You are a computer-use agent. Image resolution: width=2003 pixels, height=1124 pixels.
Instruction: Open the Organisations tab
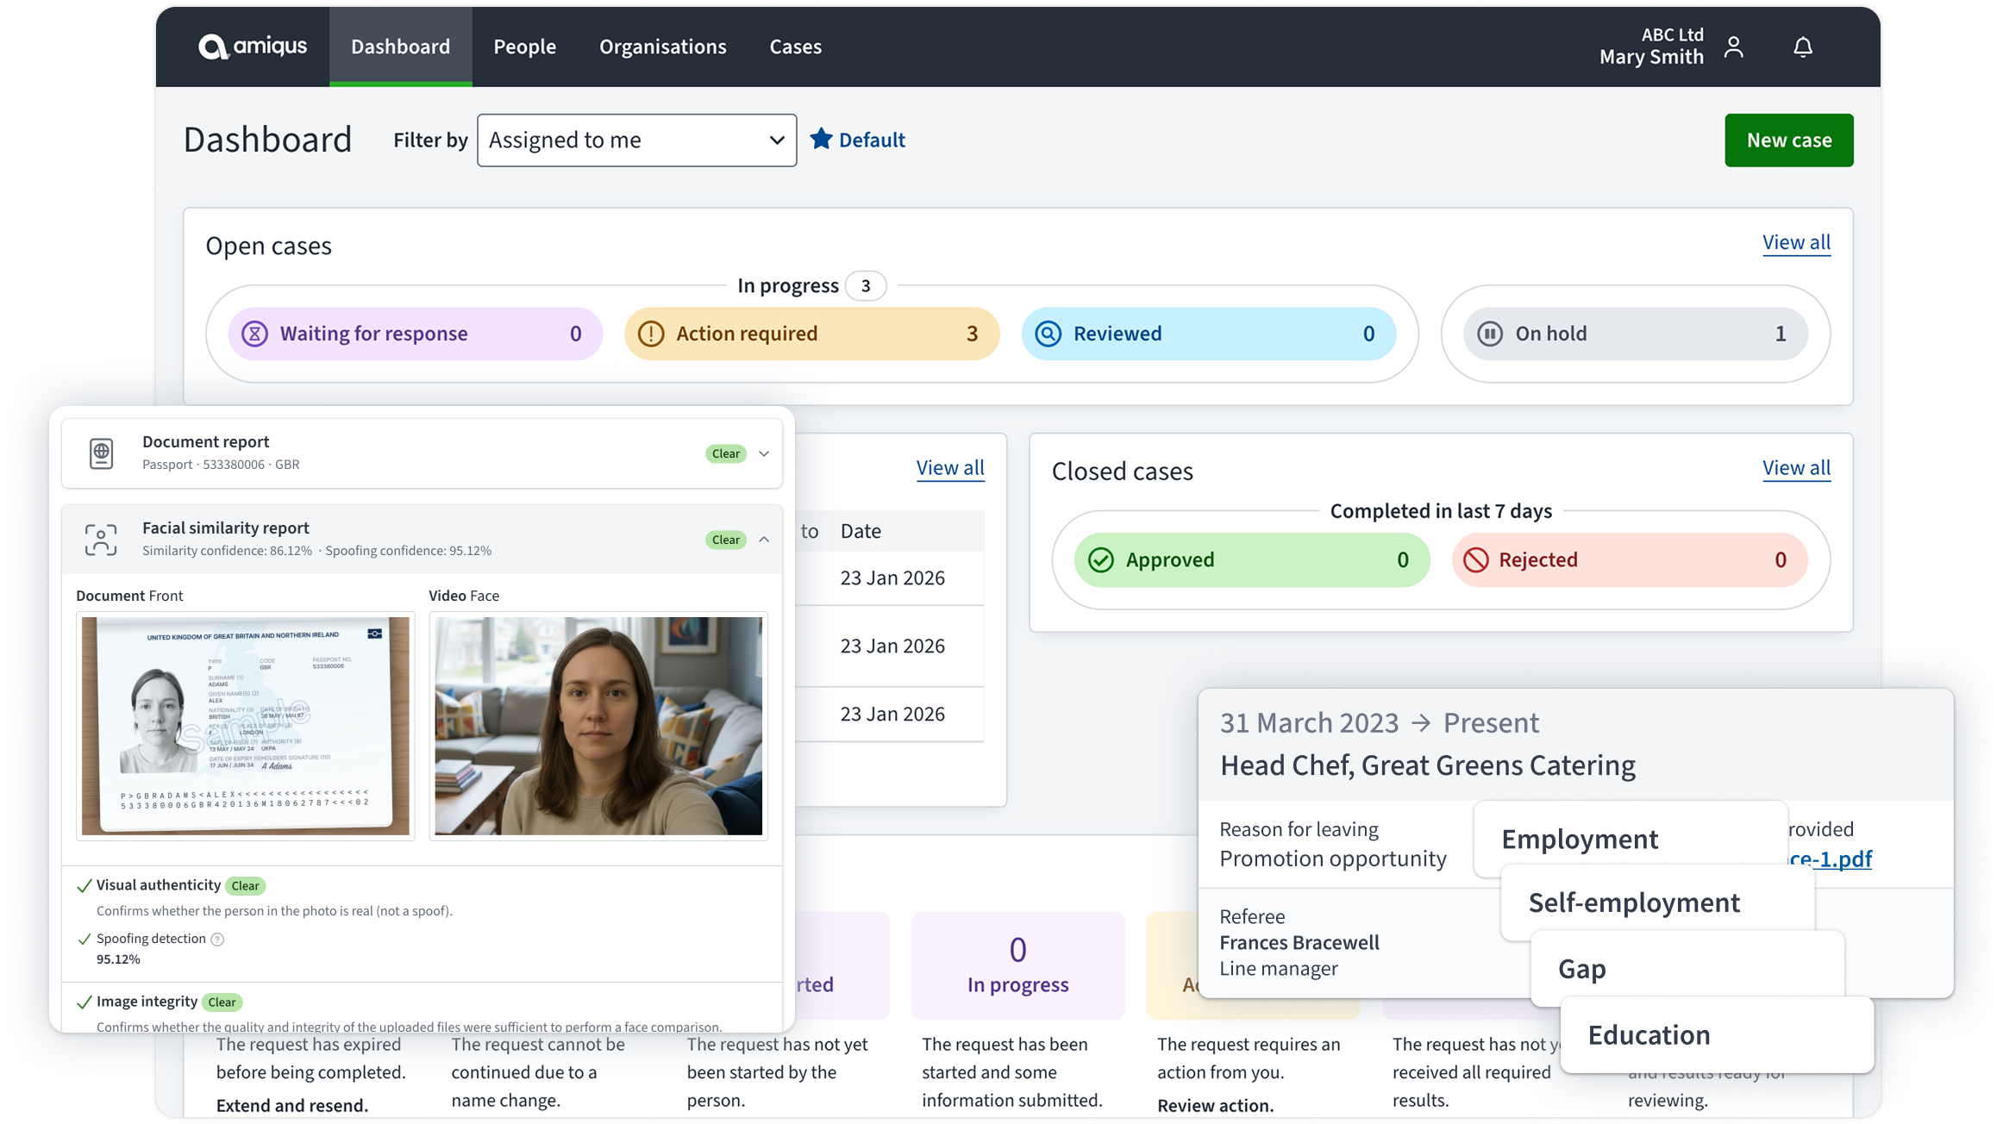(x=662, y=47)
